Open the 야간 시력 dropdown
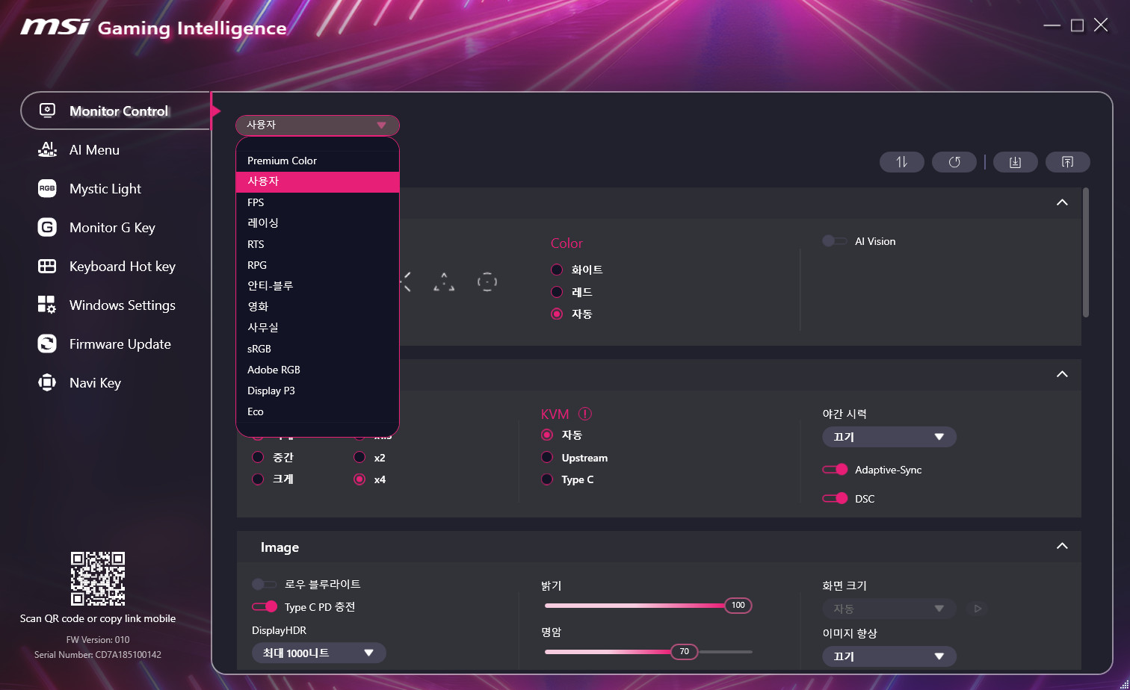The width and height of the screenshot is (1130, 690). (x=889, y=437)
